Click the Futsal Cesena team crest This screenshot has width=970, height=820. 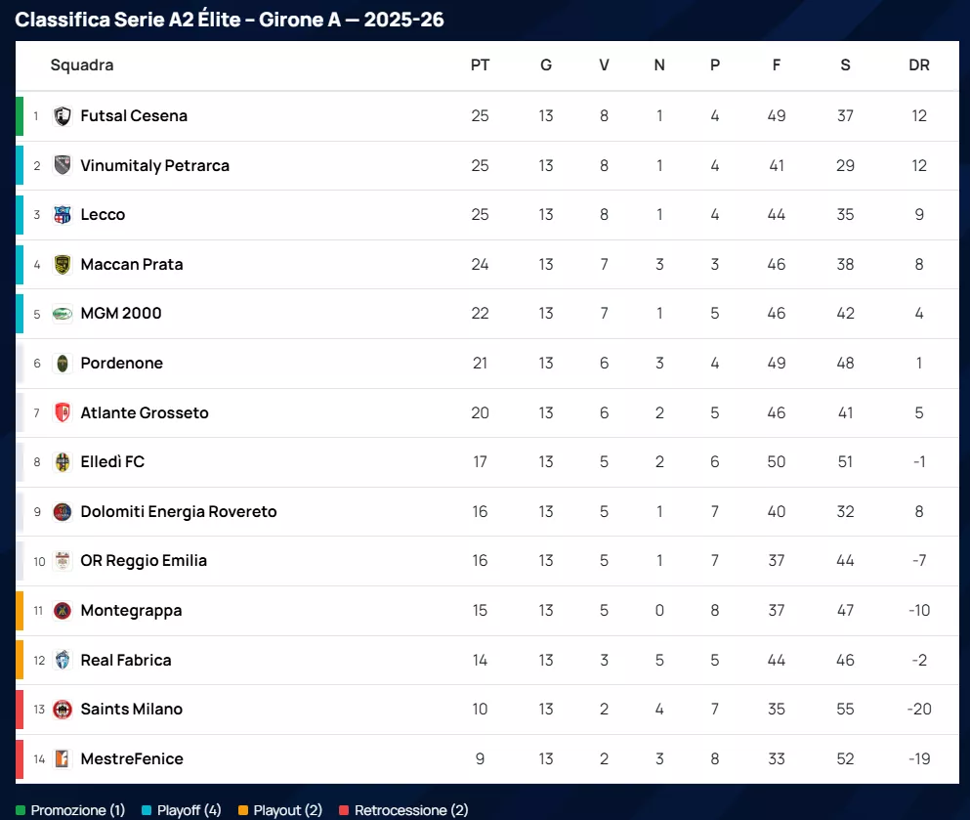tap(63, 116)
